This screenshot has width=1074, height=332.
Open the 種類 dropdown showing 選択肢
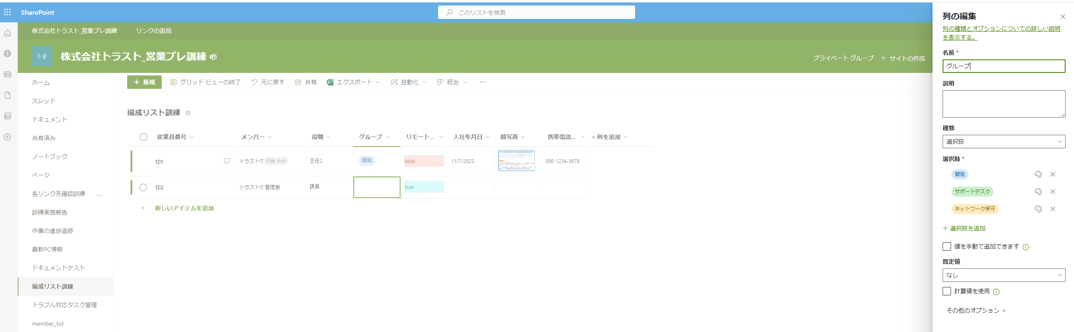(1003, 142)
